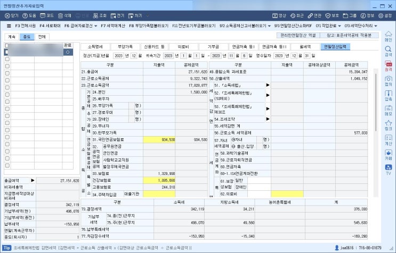Expand the 53. 조세특례제한법 제30조 arrow
The image size is (396, 253).
(268, 109)
